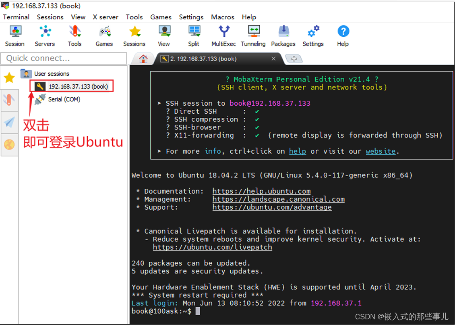The width and height of the screenshot is (455, 325).
Task: Open the X server menu
Action: click(x=105, y=17)
